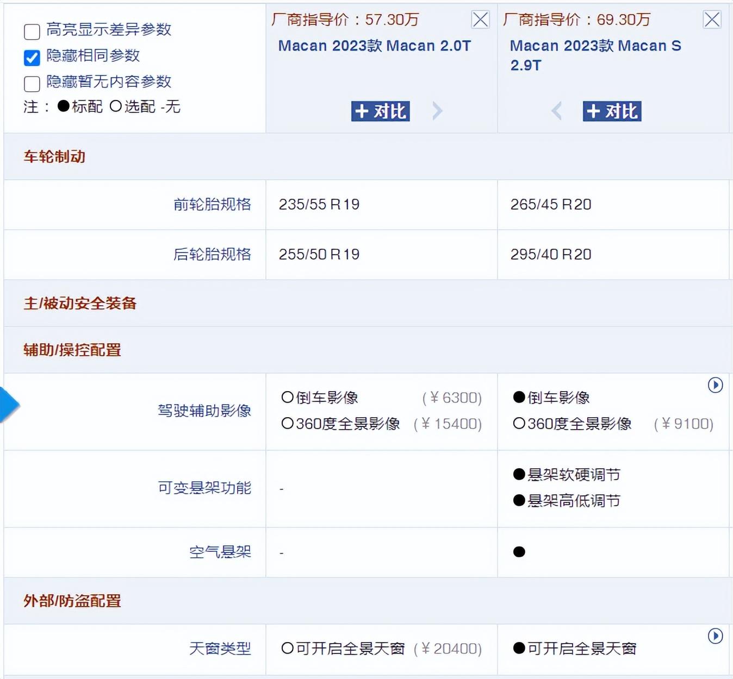Click standard 倒车影像 in Macan S column
733x679 pixels.
coord(551,398)
